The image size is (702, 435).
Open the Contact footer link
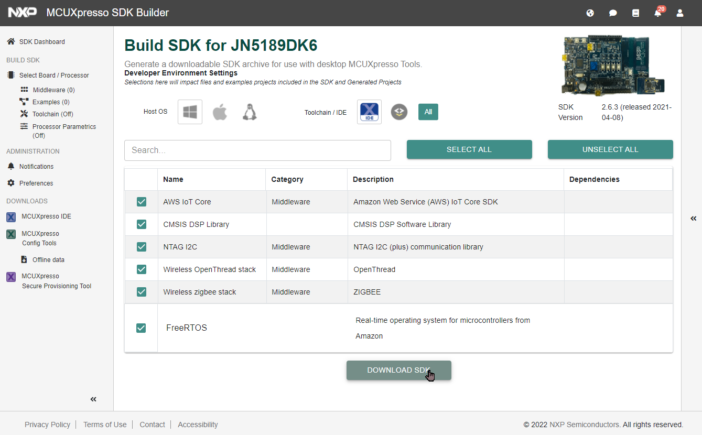pos(153,425)
